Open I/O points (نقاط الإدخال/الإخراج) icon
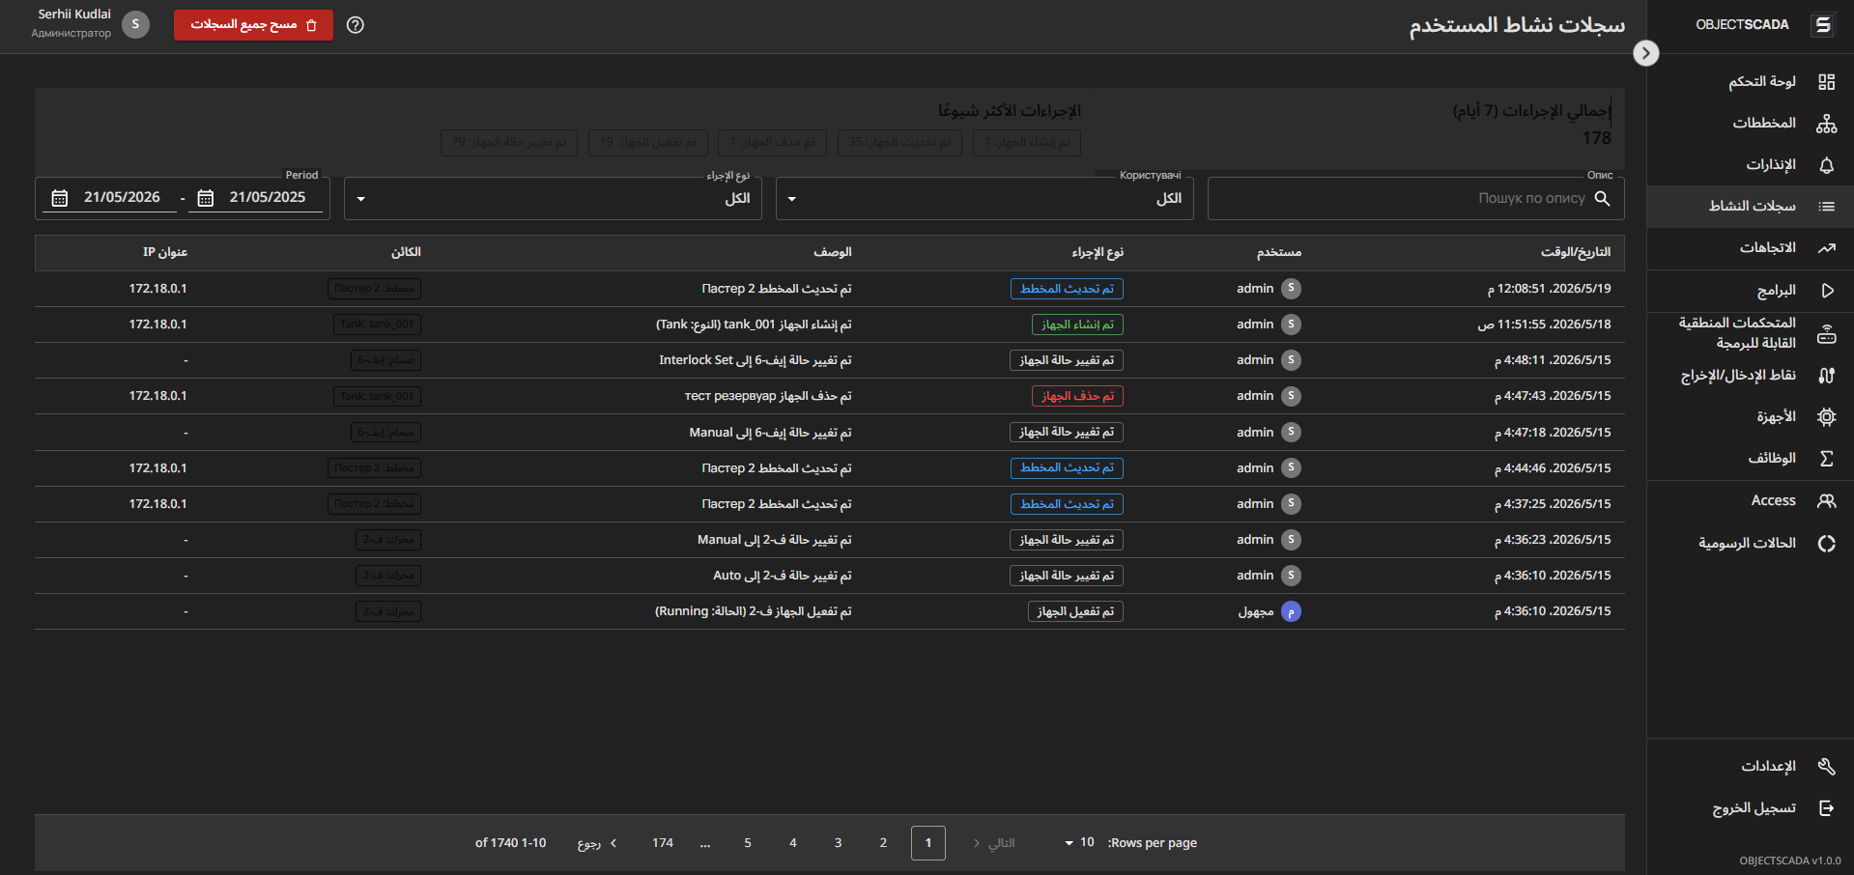The image size is (1854, 875). coord(1826,376)
